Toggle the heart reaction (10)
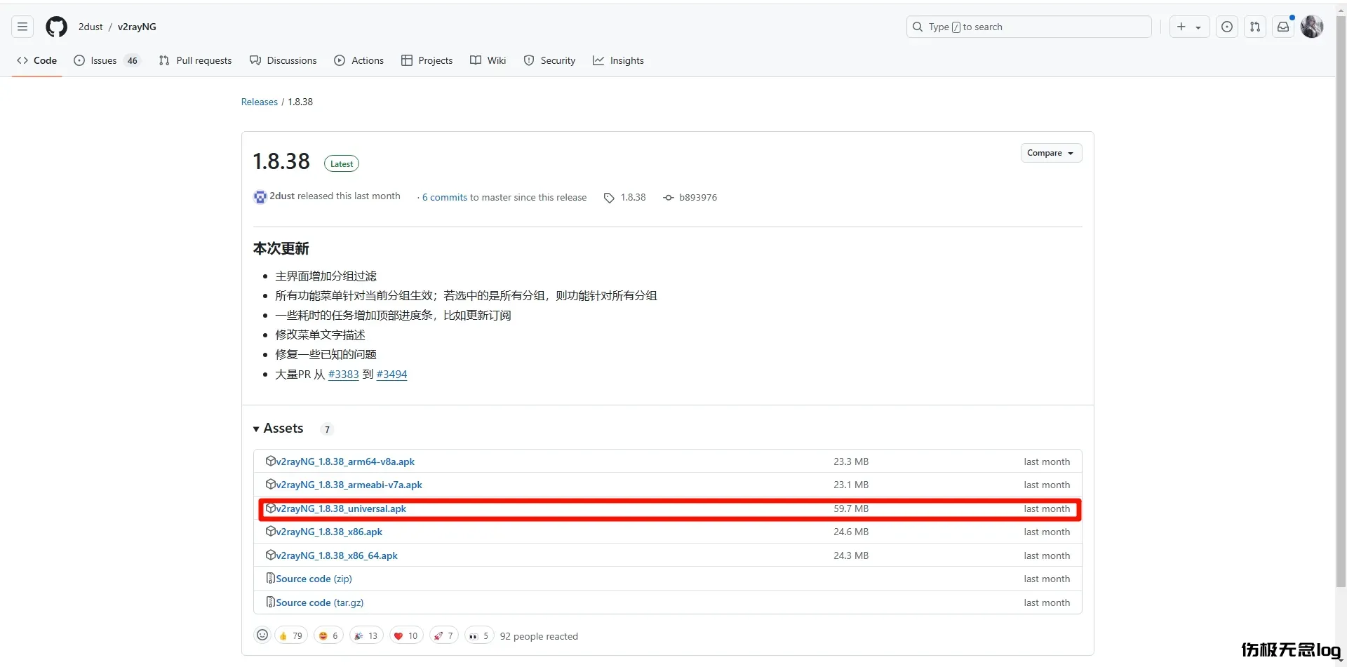The width and height of the screenshot is (1347, 667). click(x=406, y=636)
